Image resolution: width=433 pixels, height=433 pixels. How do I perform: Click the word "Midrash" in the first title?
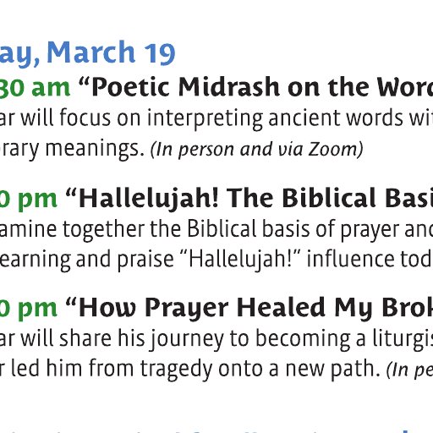[229, 87]
